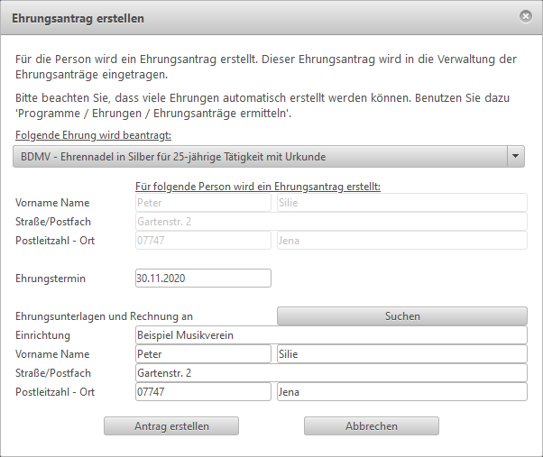Viewport: 543px width, 457px height.
Task: Click the recipient Postleitzahl field 07747
Action: click(x=203, y=391)
